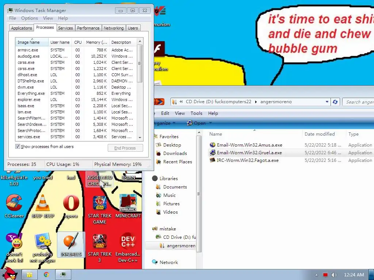This screenshot has height=280, width=374.
Task: Select IRC-Worm.Win32.Fagot.a.exe file icon
Action: point(212,160)
